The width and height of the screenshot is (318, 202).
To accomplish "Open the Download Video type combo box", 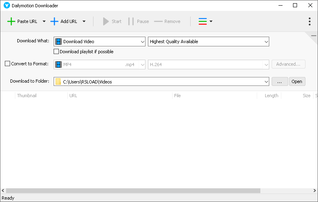I will pos(100,42).
